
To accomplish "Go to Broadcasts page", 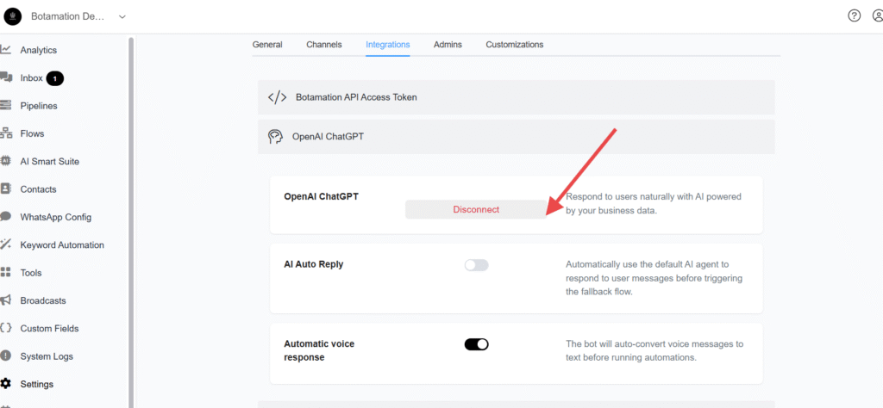I will tap(43, 300).
